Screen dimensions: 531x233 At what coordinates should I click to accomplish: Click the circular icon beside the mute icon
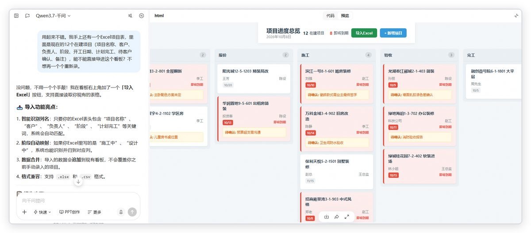(x=142, y=15)
